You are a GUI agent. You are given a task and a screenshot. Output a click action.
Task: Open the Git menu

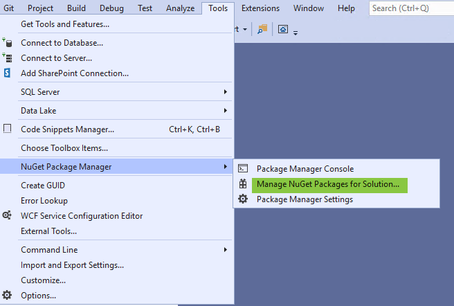8,8
